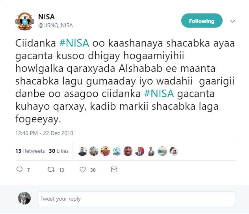The height and width of the screenshot is (214, 249).
Task: Click the reply speech bubble icon
Action: click(20, 169)
